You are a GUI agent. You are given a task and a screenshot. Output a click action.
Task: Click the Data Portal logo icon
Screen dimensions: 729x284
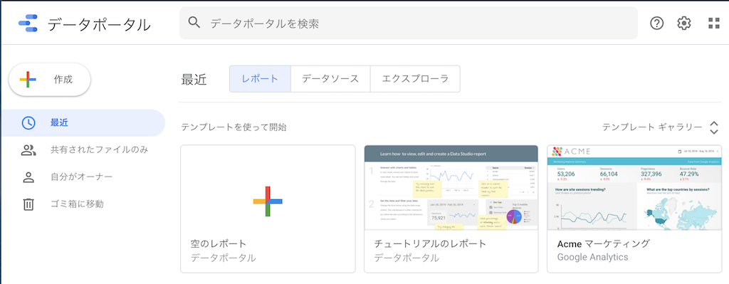pos(28,23)
